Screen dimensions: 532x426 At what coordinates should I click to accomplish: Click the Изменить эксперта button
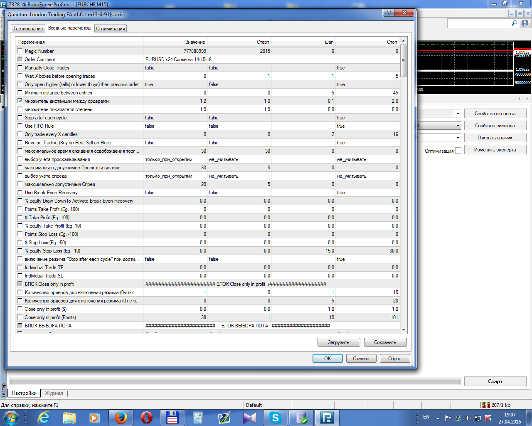click(x=495, y=150)
